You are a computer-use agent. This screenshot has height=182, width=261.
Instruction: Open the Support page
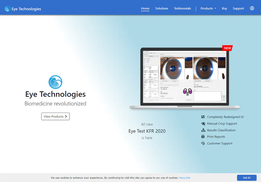click(x=238, y=9)
